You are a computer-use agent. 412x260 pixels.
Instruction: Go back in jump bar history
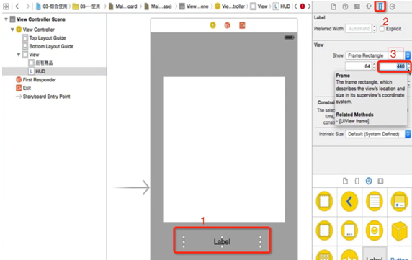tap(17, 6)
